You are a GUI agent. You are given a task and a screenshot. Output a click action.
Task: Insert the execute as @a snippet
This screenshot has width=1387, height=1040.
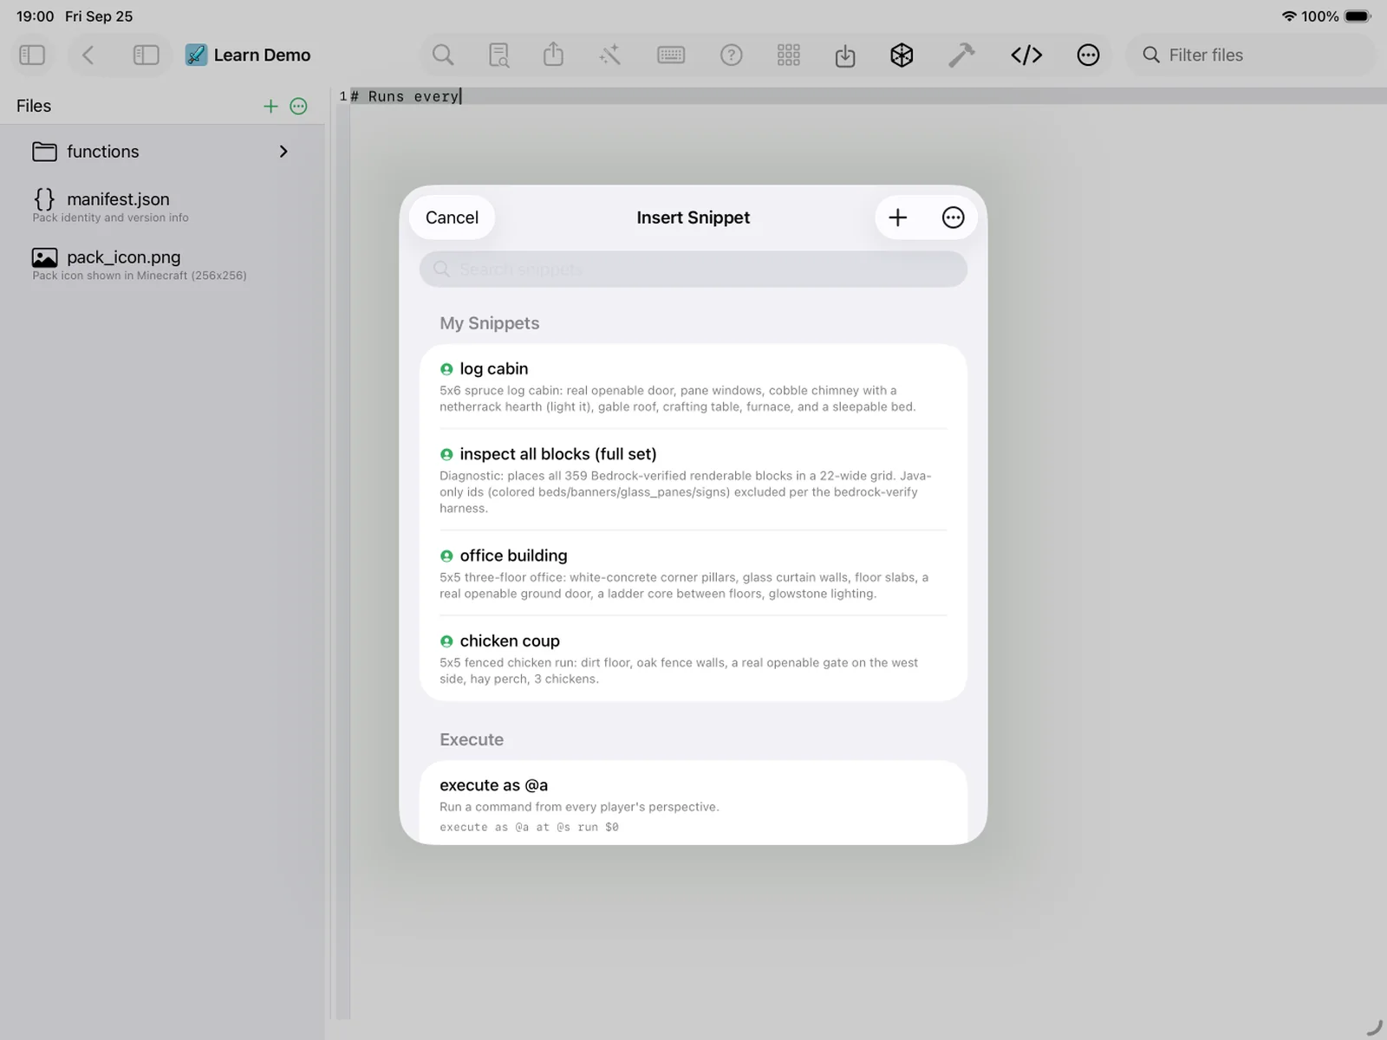693,803
